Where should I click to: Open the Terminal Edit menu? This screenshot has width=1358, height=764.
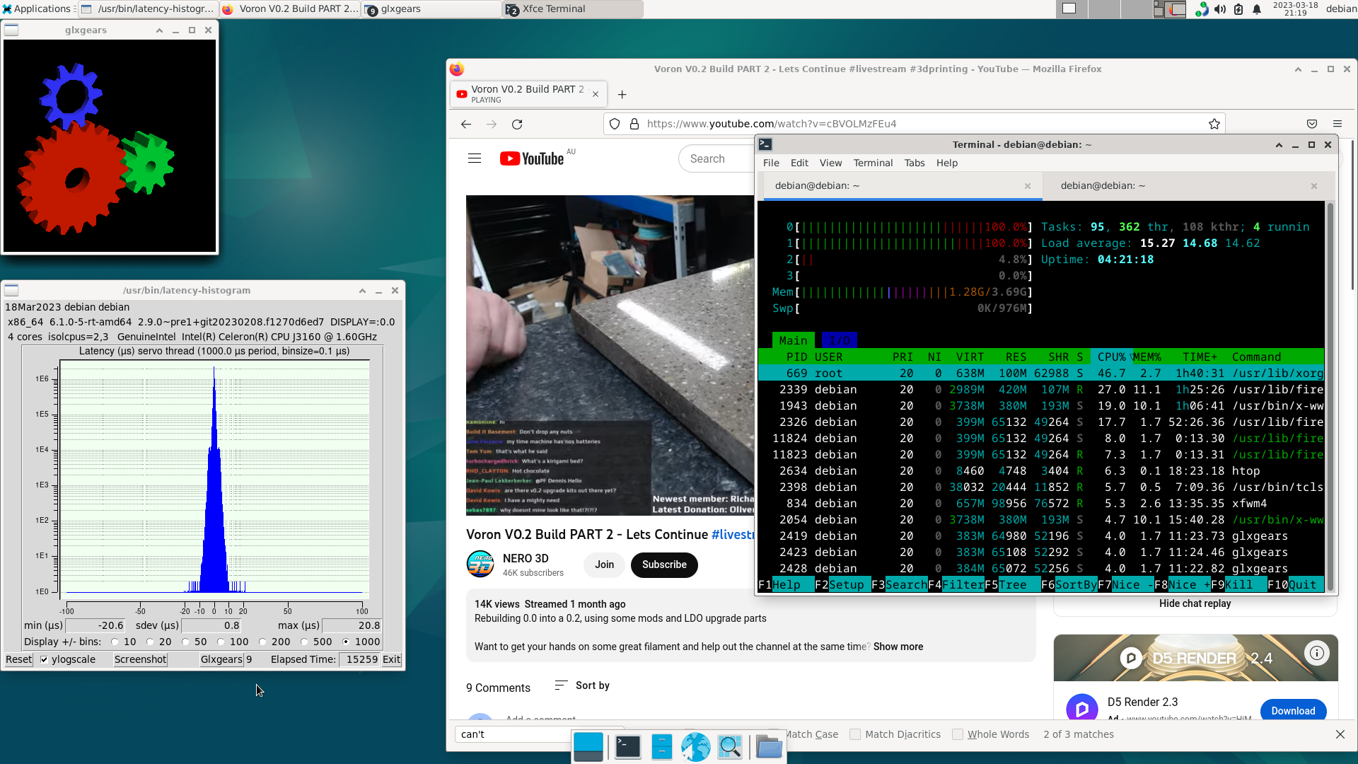[799, 163]
